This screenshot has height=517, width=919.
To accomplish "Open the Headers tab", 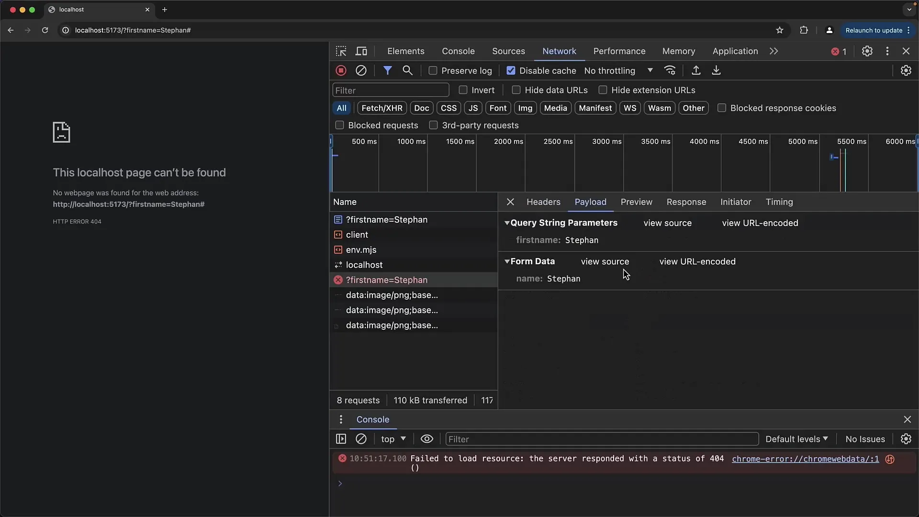I will point(543,202).
